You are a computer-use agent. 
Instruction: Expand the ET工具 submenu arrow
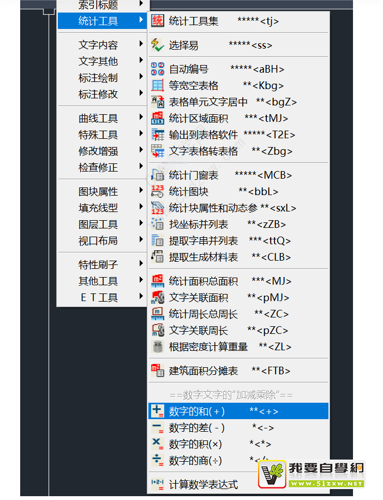point(141,297)
